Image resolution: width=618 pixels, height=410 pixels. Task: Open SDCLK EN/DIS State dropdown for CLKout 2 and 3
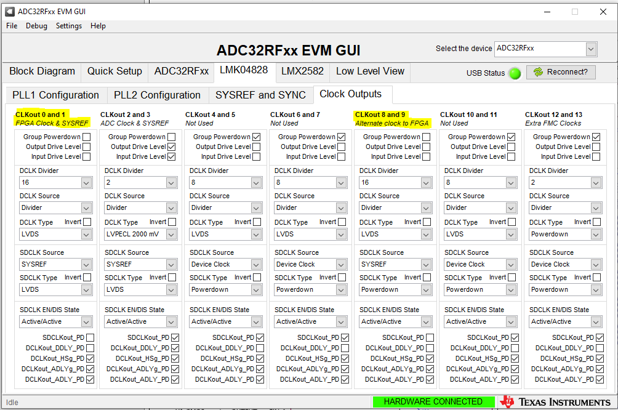point(141,322)
